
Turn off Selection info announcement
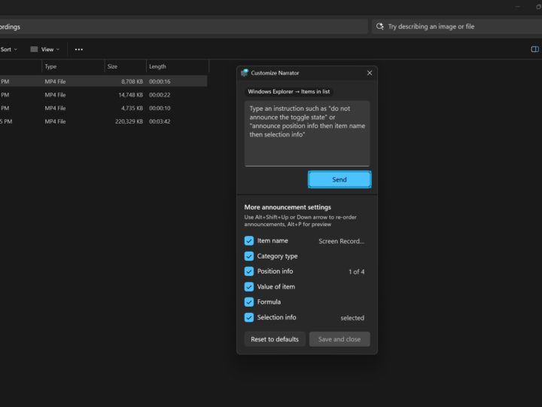click(x=249, y=317)
